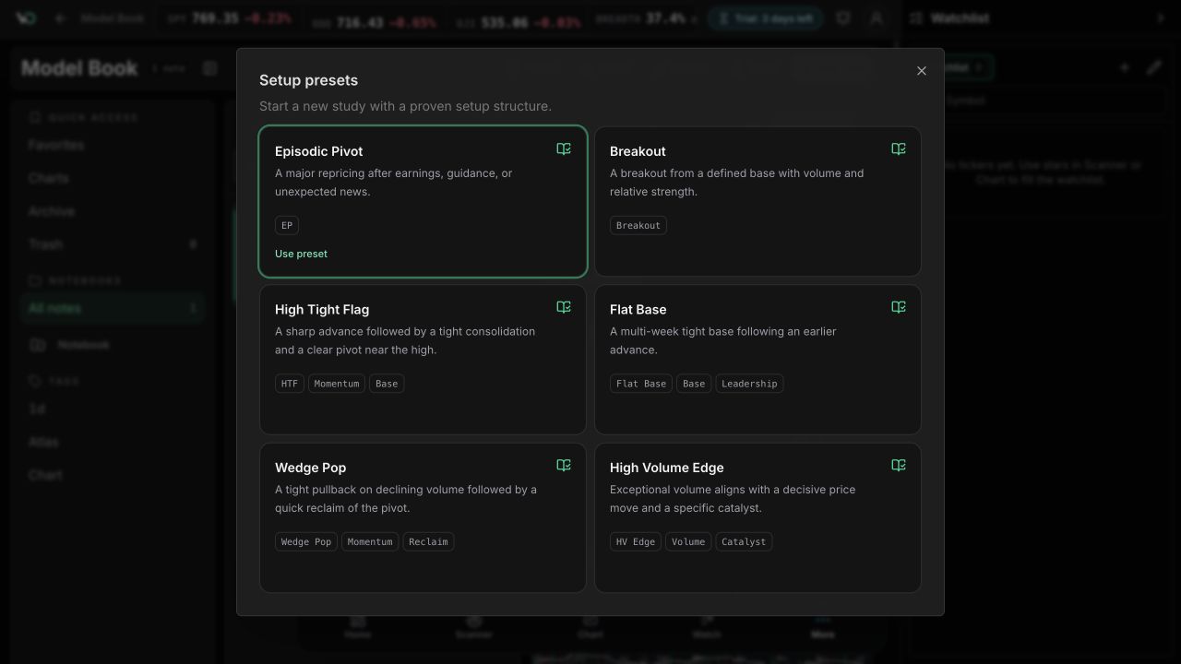Add a watchlist with the plus icon
Image resolution: width=1181 pixels, height=664 pixels.
point(1125,67)
